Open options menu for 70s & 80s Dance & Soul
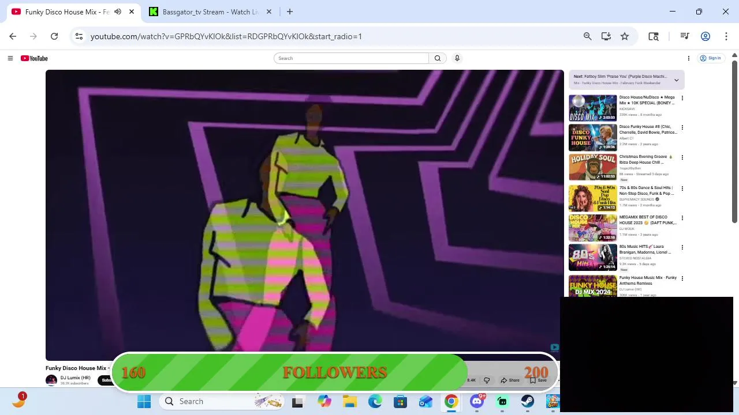Image resolution: width=739 pixels, height=415 pixels. pos(682,188)
